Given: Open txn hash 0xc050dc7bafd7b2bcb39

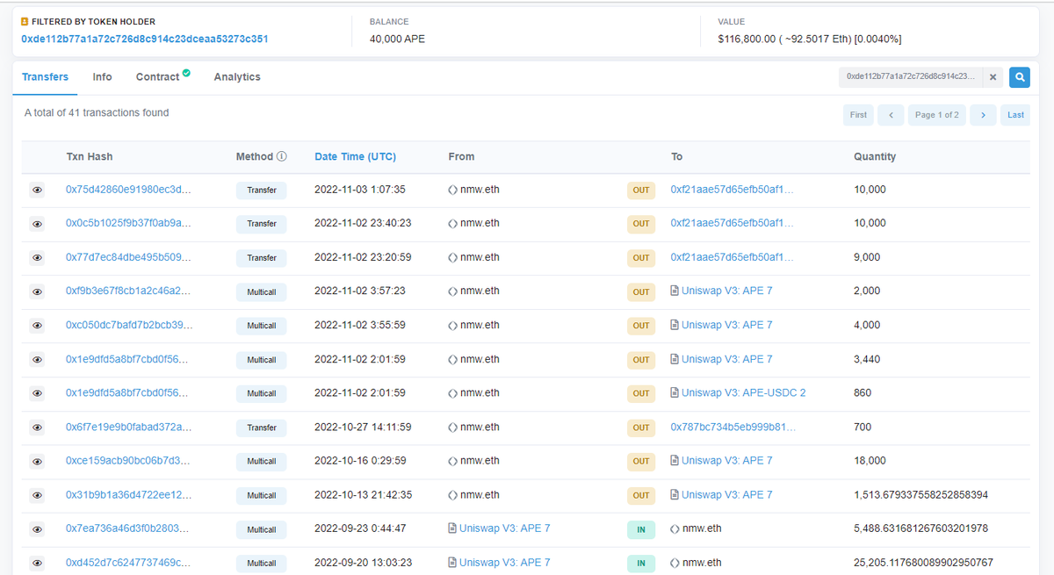Looking at the screenshot, I should click(129, 325).
